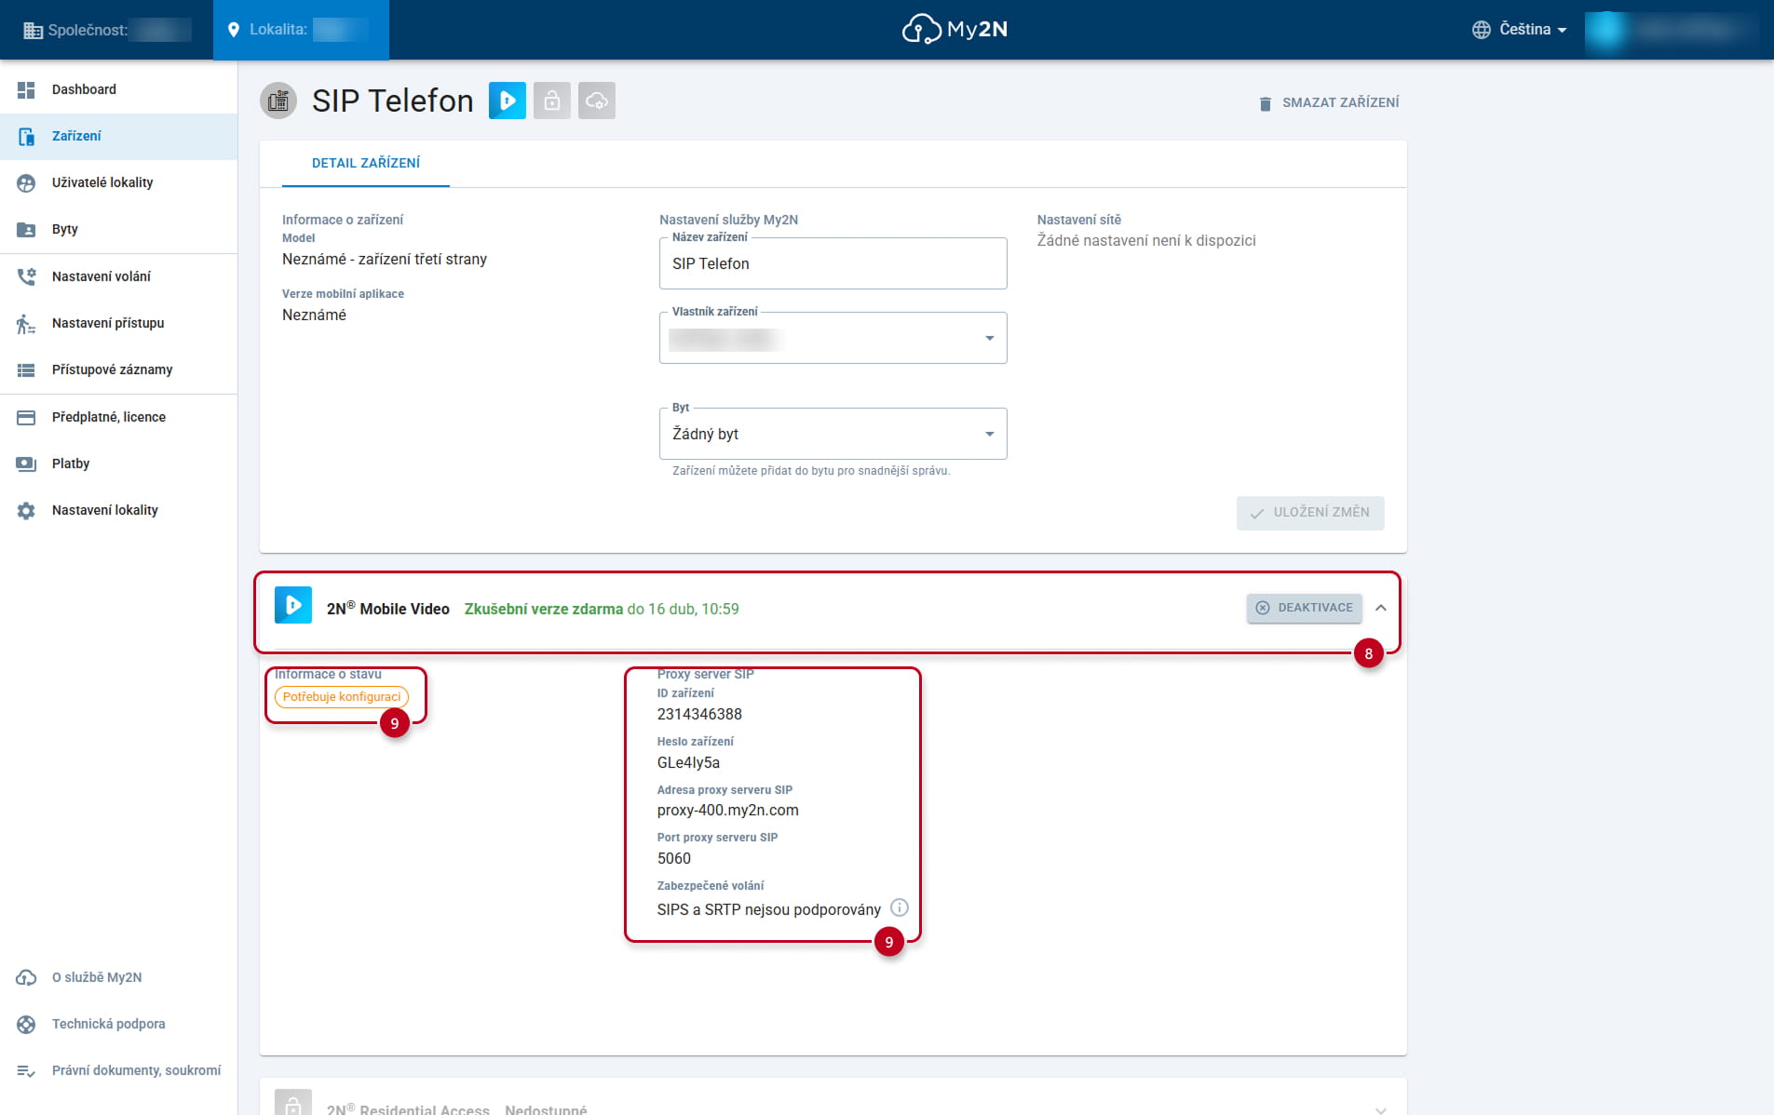Open the Dashboard icon in sidebar
This screenshot has height=1115, width=1774.
(26, 89)
